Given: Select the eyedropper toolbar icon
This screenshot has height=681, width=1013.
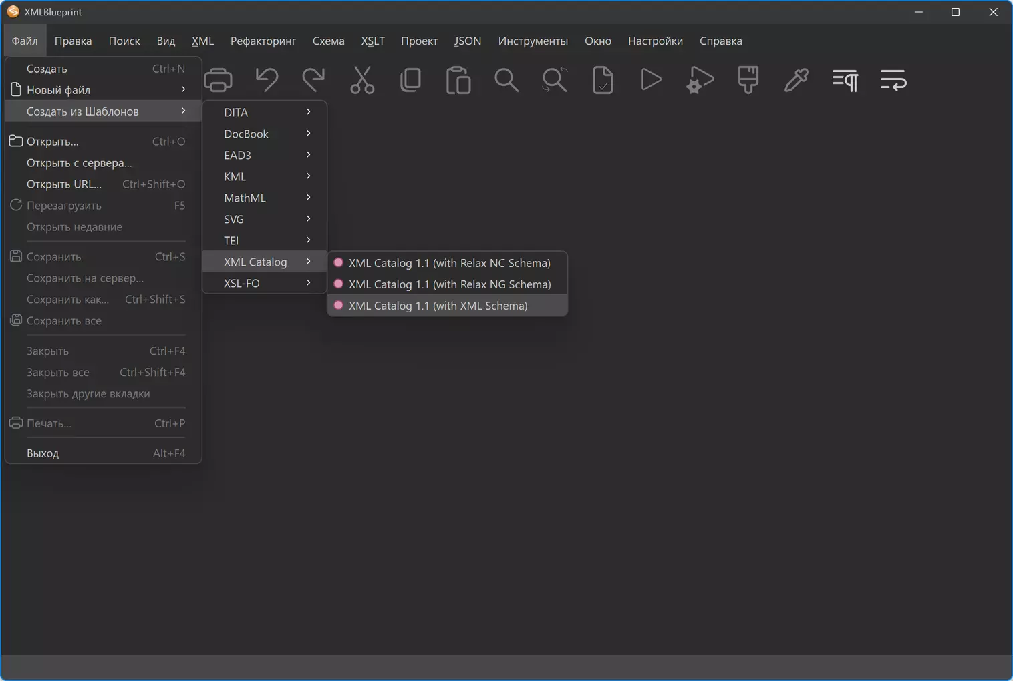Looking at the screenshot, I should pos(796,80).
